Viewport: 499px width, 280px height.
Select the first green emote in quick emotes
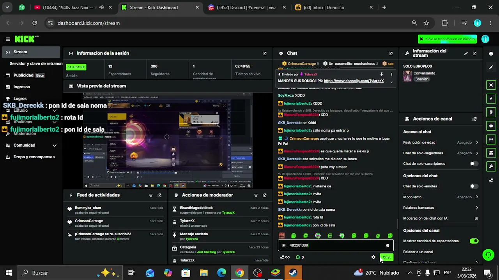tap(294, 236)
